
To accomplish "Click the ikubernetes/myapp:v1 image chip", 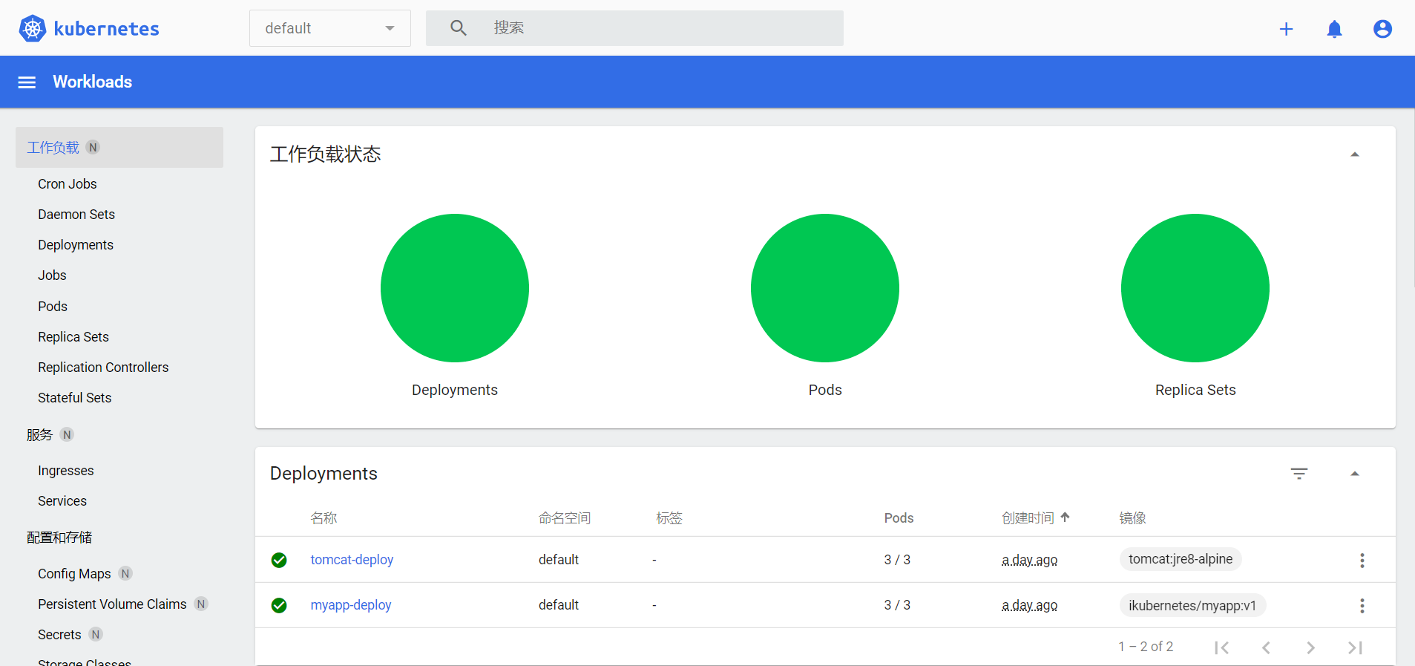I will [1192, 606].
